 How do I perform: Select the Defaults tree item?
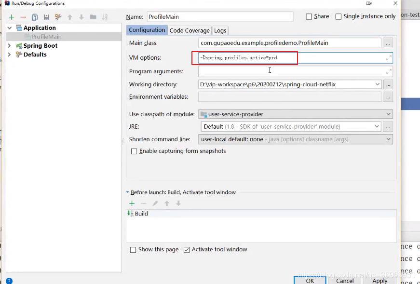pyautogui.click(x=35, y=54)
